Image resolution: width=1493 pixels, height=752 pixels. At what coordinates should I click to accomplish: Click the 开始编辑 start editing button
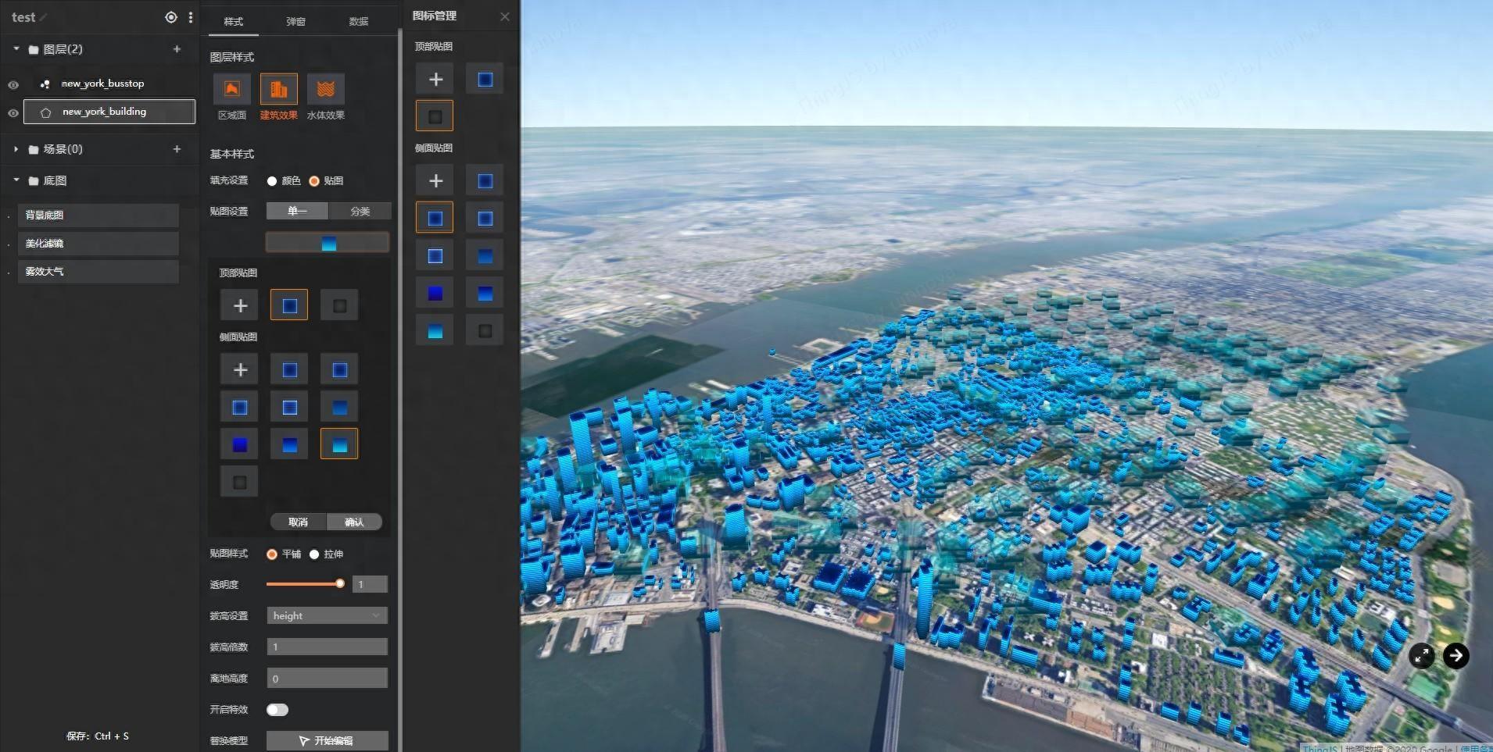coord(327,740)
